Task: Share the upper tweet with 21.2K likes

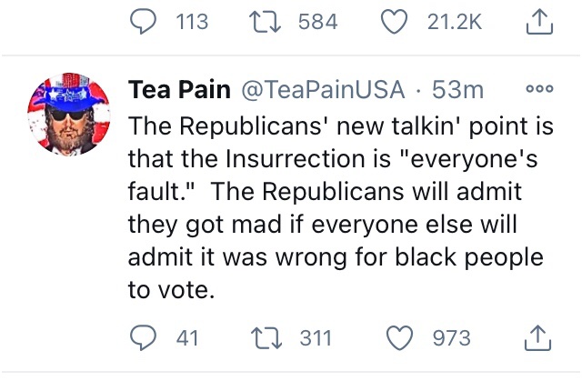Action: [540, 21]
